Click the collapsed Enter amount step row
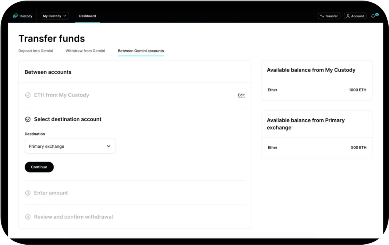This screenshot has height=245, width=389. (x=51, y=193)
